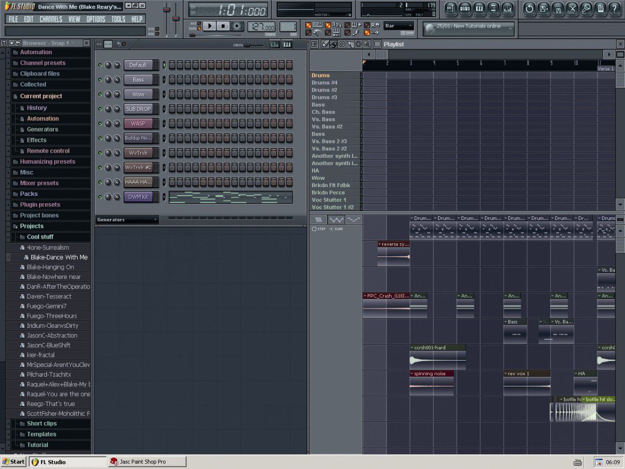Collapse the Cool stuff folder
Viewport: 625px width, 469px height.
click(40, 237)
